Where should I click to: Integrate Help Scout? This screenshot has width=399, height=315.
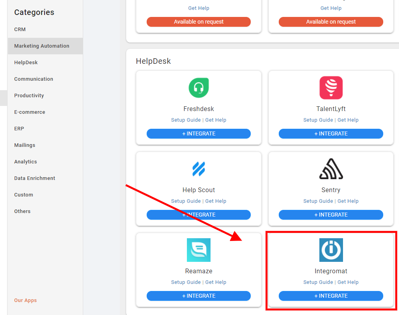click(x=199, y=215)
